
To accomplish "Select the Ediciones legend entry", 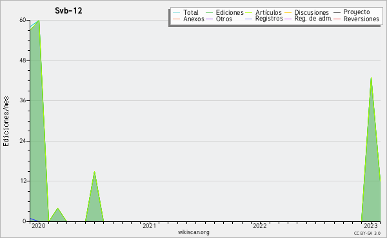I will pyautogui.click(x=230, y=12).
